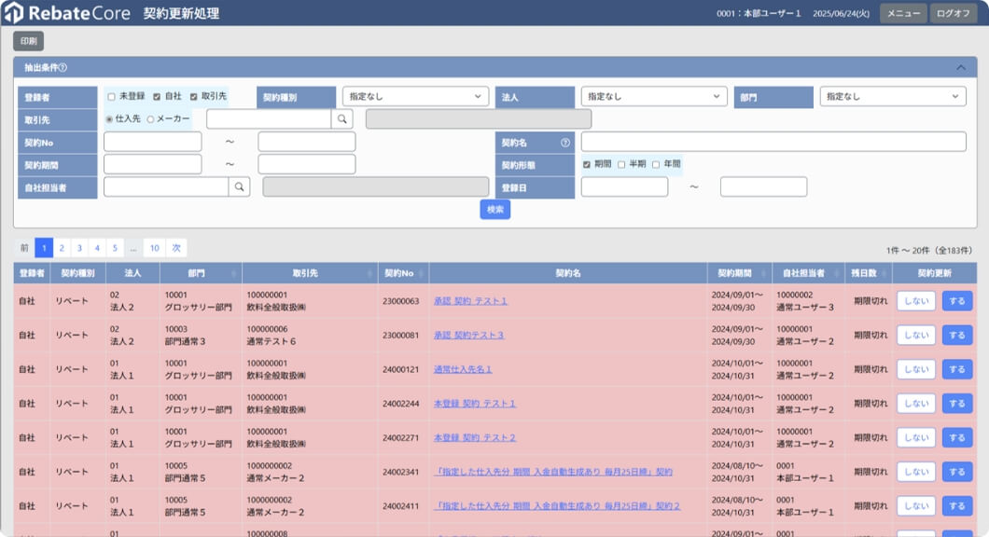
Task: Sort by the 残日数 column header
Action: coord(868,273)
